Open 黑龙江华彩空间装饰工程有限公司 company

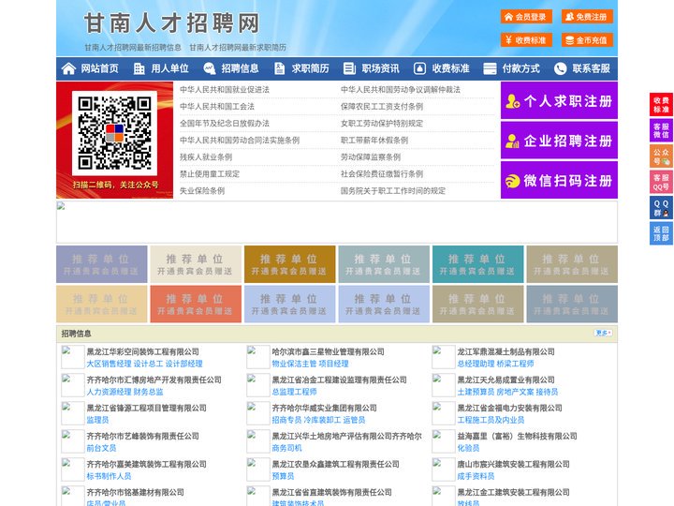[142, 351]
